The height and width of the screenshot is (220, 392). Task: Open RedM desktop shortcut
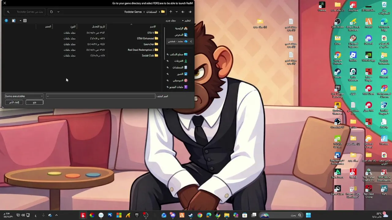353,174
